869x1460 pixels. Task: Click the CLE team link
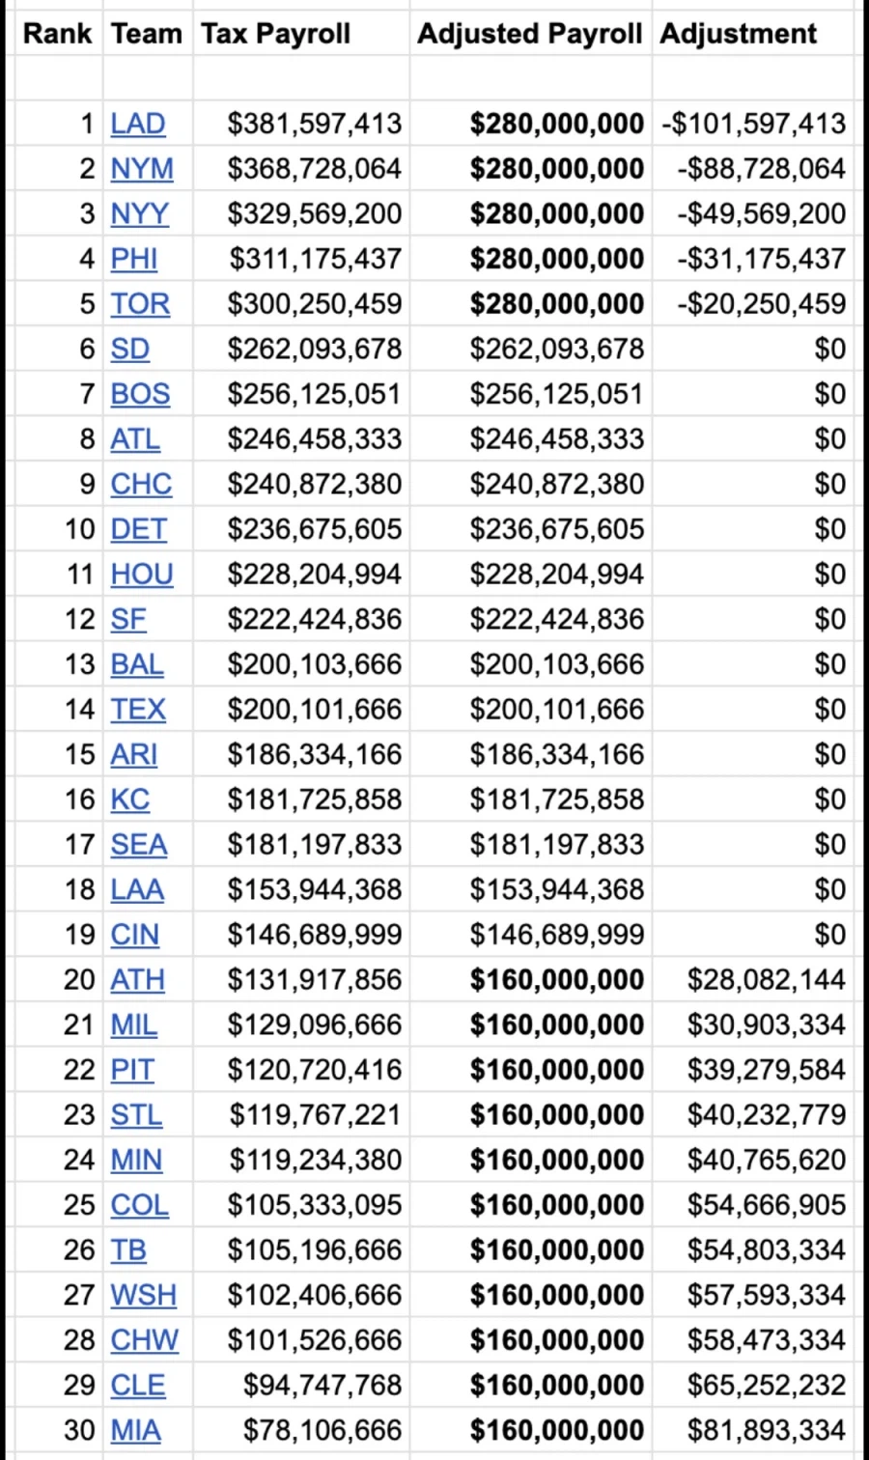[138, 1385]
